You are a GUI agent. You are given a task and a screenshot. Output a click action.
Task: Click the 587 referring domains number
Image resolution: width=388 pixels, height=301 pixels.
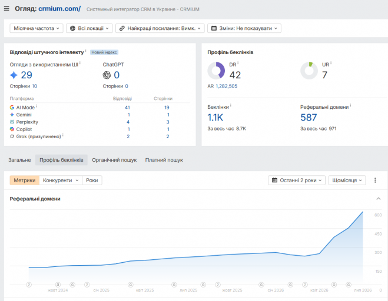click(x=309, y=118)
